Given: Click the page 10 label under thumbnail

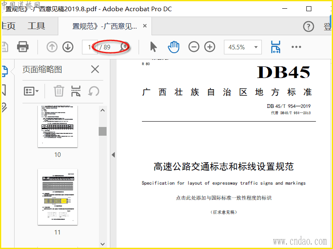Looking at the screenshot, I should (x=57, y=154).
